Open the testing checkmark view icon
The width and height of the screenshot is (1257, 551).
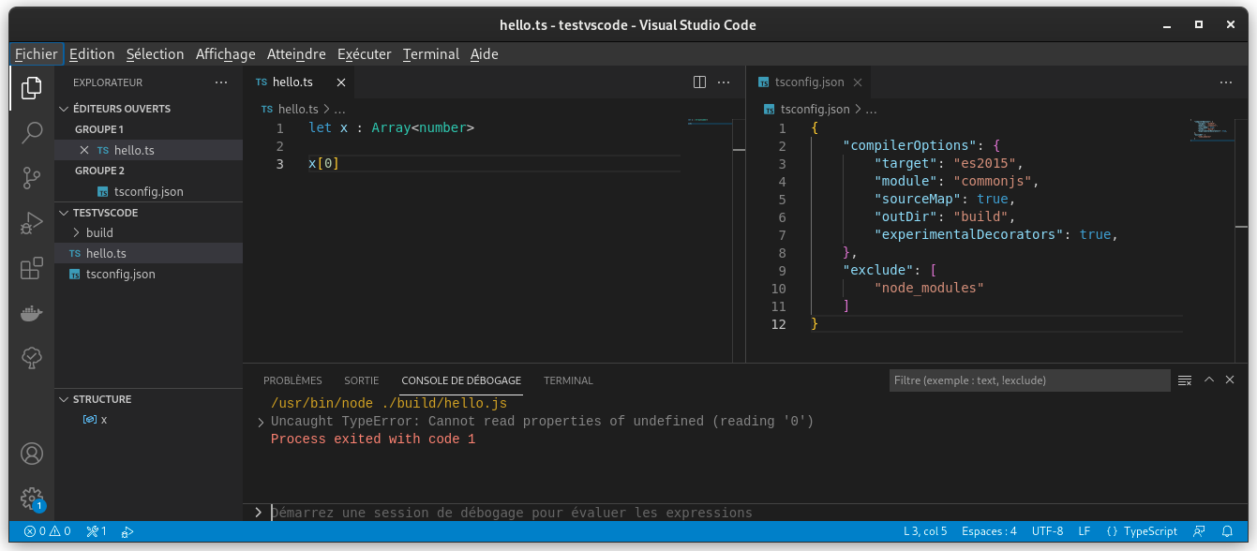[x=32, y=357]
